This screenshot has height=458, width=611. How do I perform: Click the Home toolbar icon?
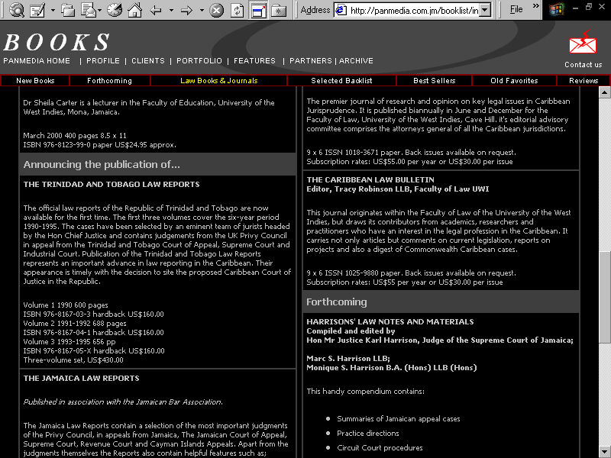(134, 10)
